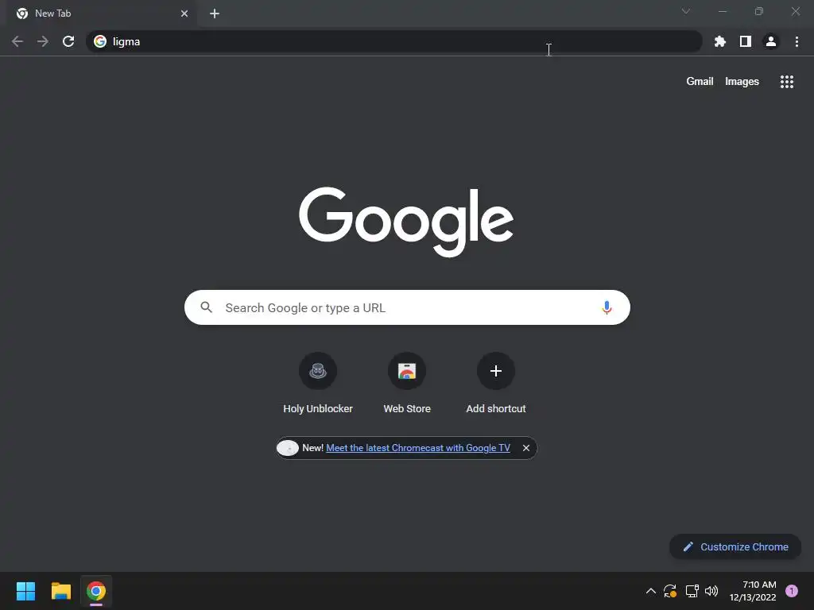
Task: Click the Chrome taskbar icon
Action: click(x=96, y=591)
